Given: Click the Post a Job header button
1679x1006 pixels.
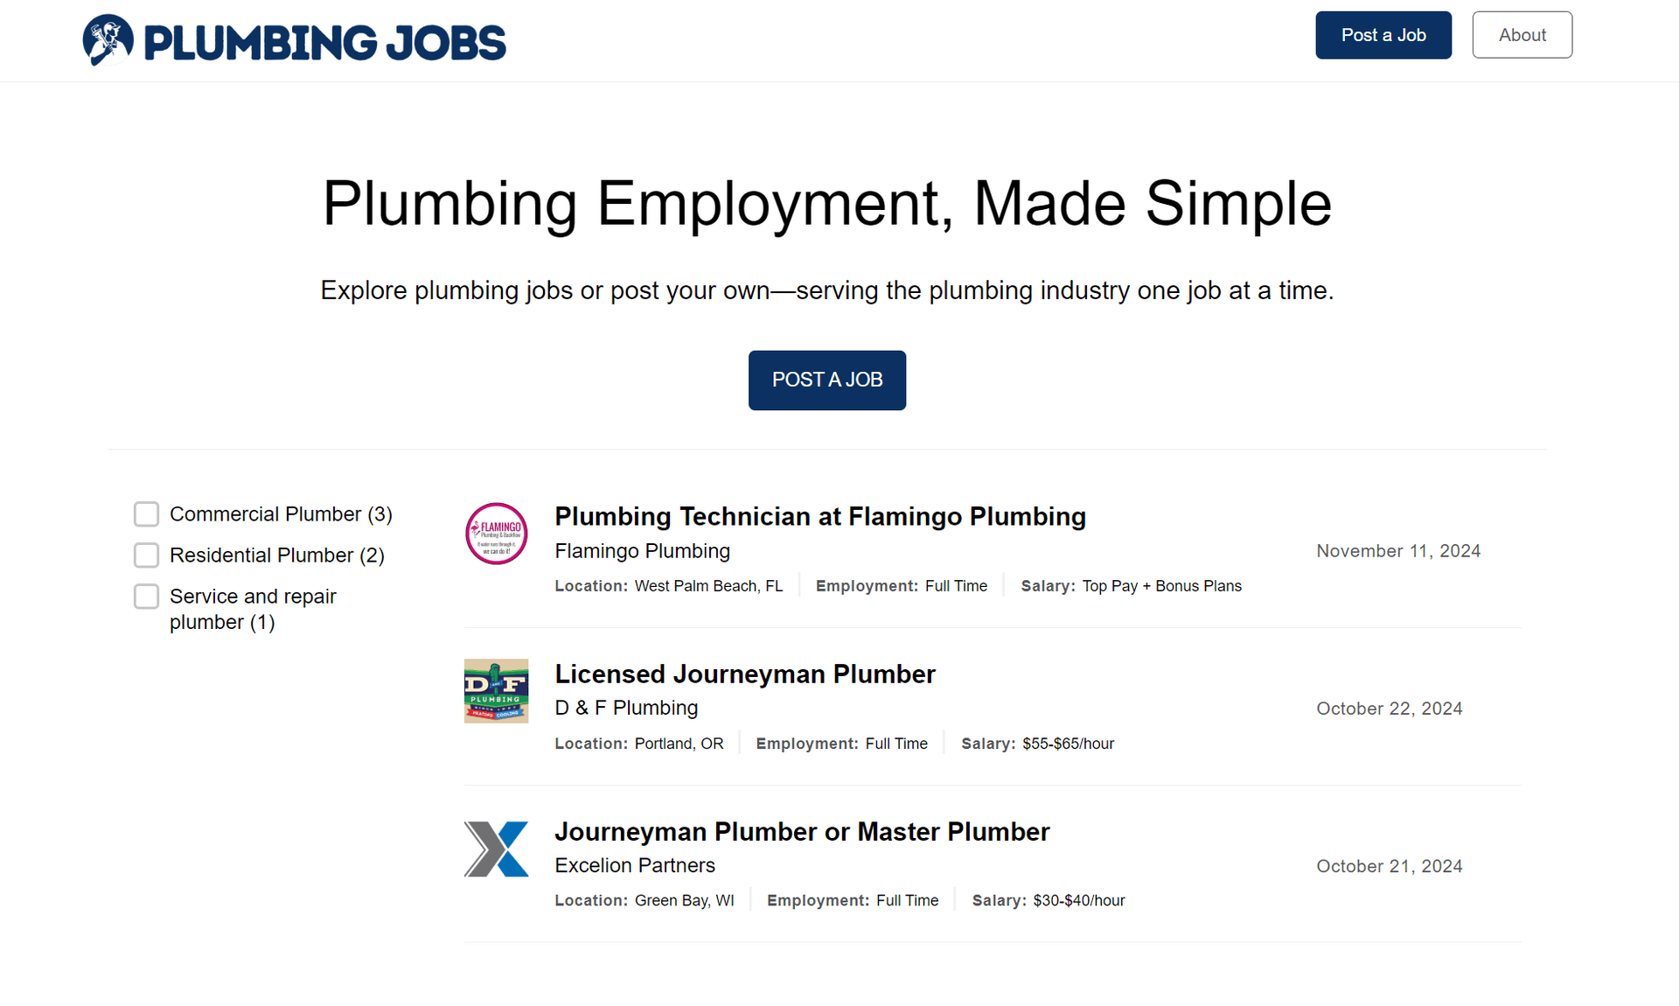Looking at the screenshot, I should (x=1383, y=35).
